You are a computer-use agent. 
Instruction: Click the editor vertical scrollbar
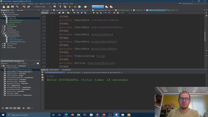pyautogui.click(x=205, y=36)
